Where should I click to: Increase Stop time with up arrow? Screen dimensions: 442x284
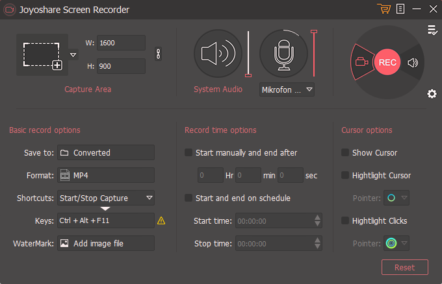pyautogui.click(x=317, y=240)
